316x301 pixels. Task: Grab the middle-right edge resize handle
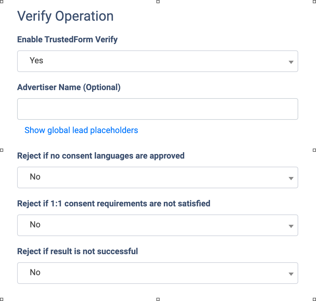tap(314, 150)
